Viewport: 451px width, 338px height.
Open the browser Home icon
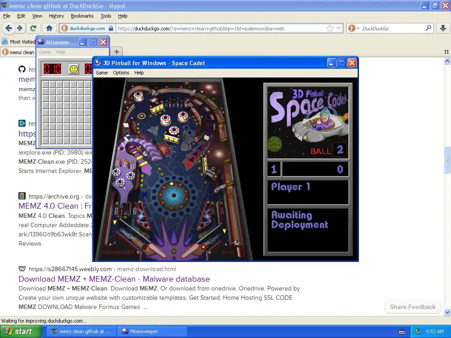(x=49, y=28)
